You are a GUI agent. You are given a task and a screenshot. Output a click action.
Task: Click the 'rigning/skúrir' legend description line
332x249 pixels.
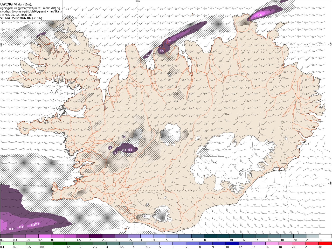pyautogui.click(x=30, y=8)
